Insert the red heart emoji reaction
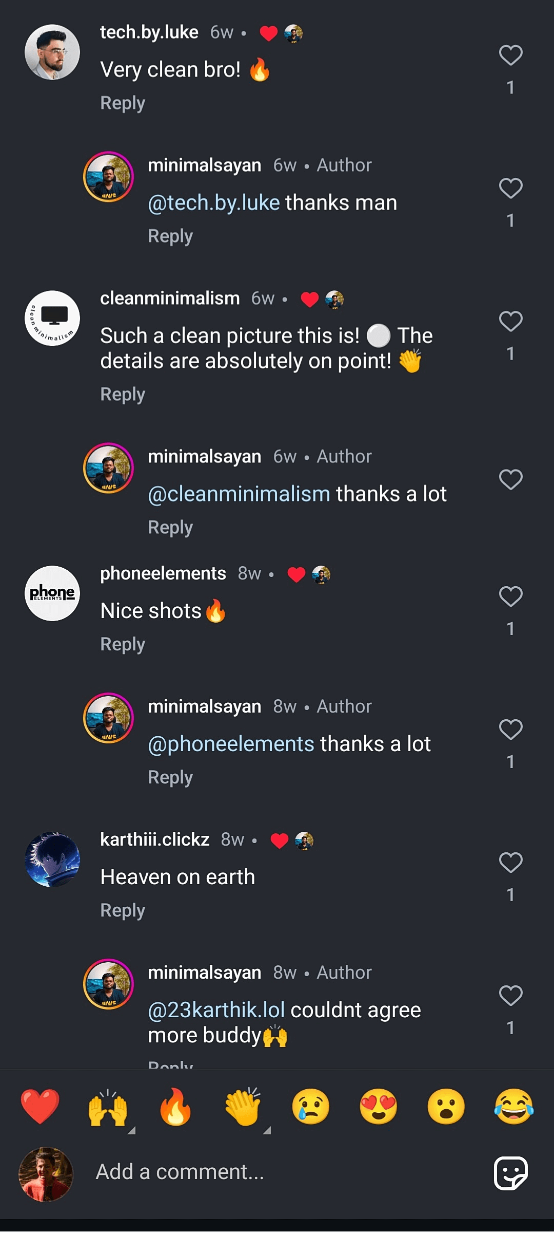 pyautogui.click(x=40, y=1106)
